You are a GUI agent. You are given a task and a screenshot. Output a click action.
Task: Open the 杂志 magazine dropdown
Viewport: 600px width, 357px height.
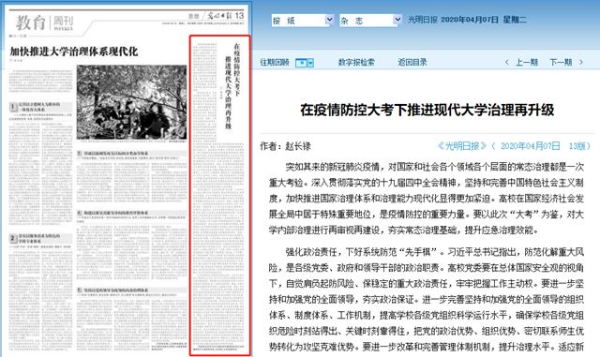(370, 20)
